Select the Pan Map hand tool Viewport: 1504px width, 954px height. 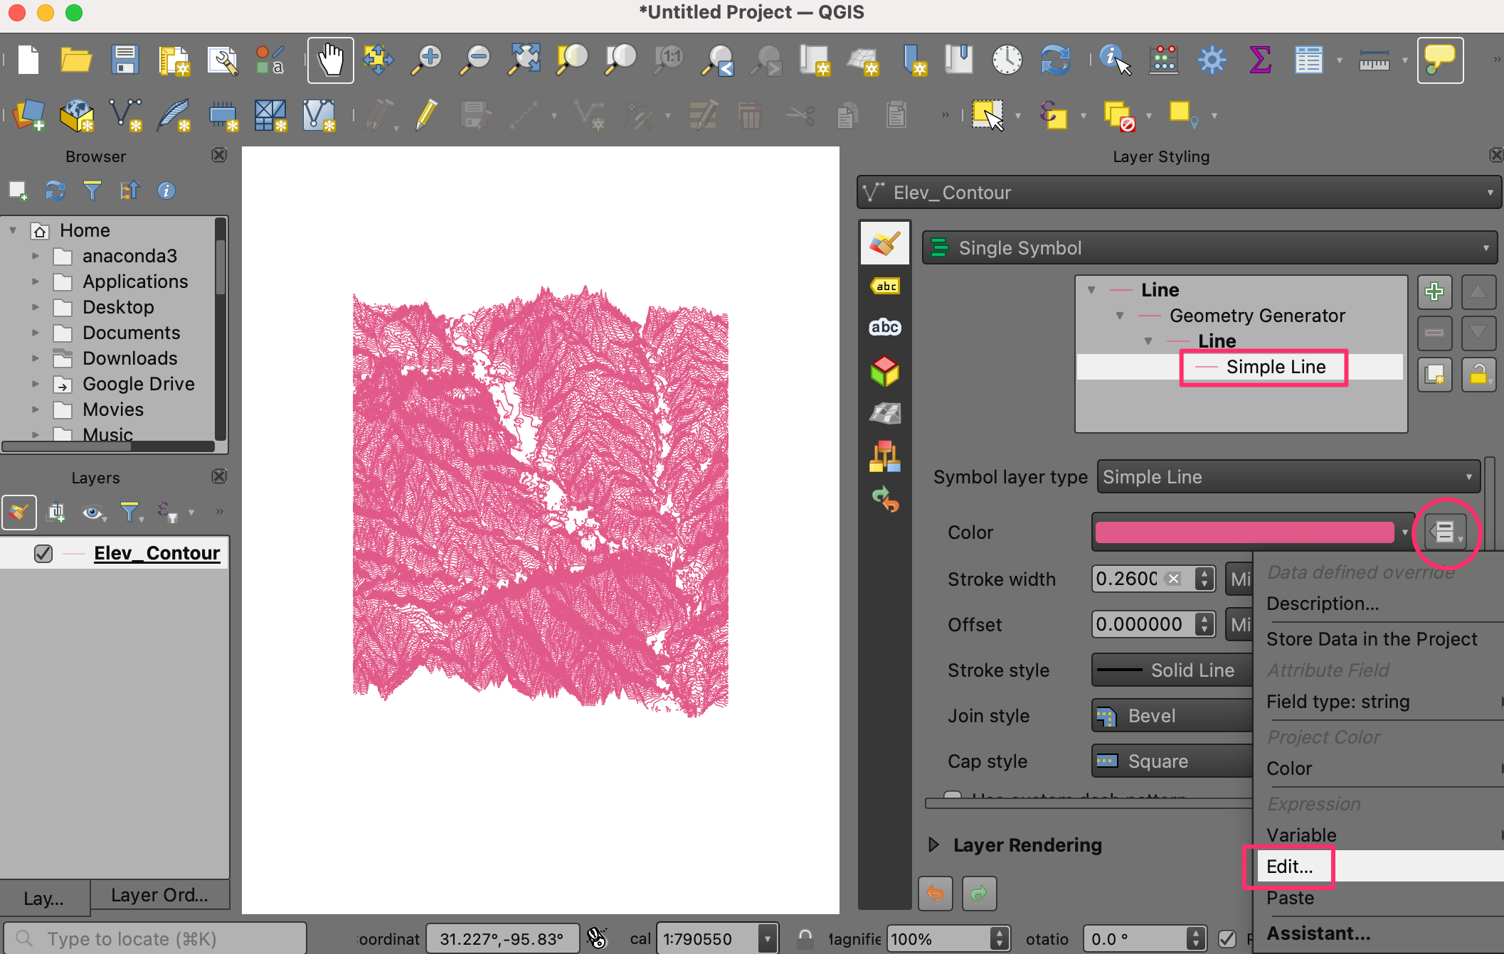[330, 60]
